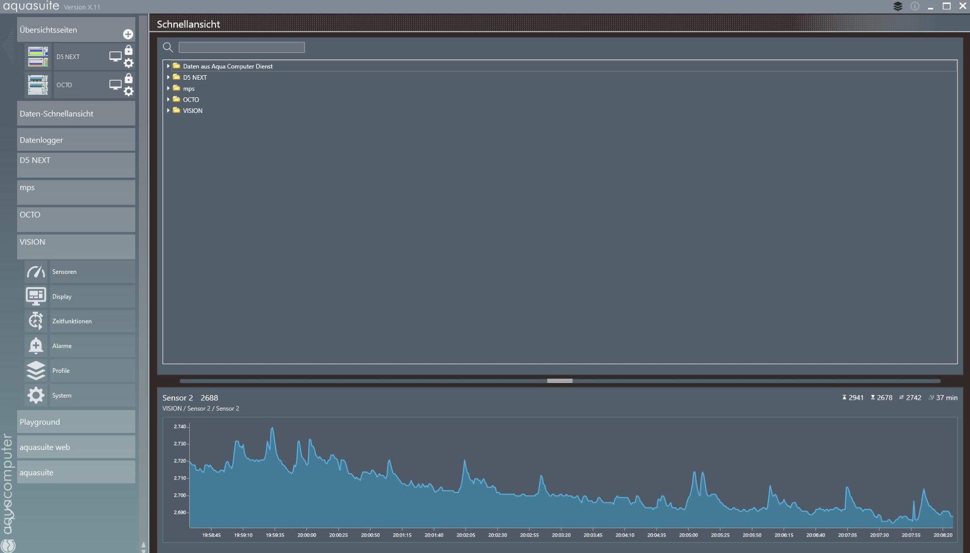Open the Datenlogger section

[x=76, y=140]
